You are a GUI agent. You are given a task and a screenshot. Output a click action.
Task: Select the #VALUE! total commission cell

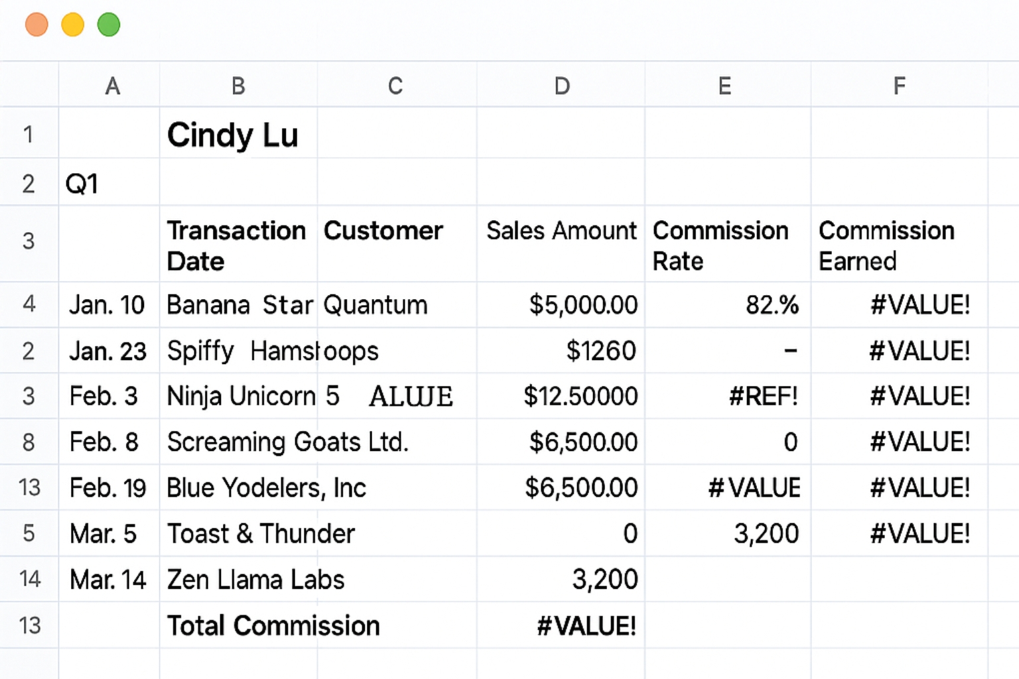[585, 625]
